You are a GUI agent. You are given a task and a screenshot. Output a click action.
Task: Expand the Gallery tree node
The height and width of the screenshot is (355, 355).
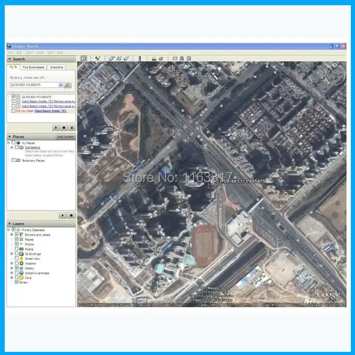coord(12,268)
